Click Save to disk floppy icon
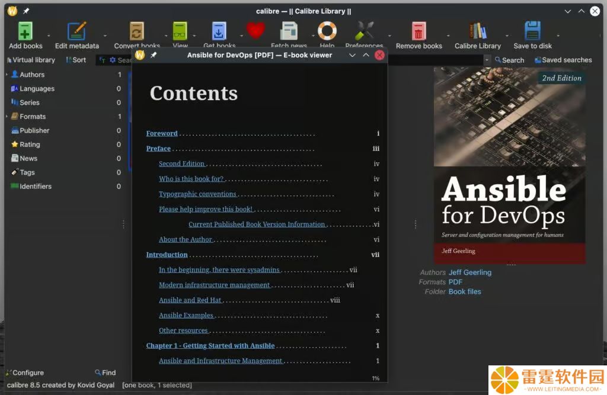 [x=533, y=31]
